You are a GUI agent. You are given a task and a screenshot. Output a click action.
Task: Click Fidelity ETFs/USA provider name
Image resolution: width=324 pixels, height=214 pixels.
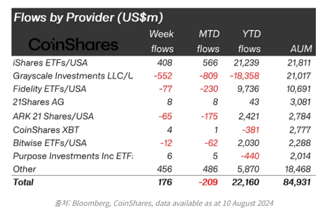coord(49,89)
